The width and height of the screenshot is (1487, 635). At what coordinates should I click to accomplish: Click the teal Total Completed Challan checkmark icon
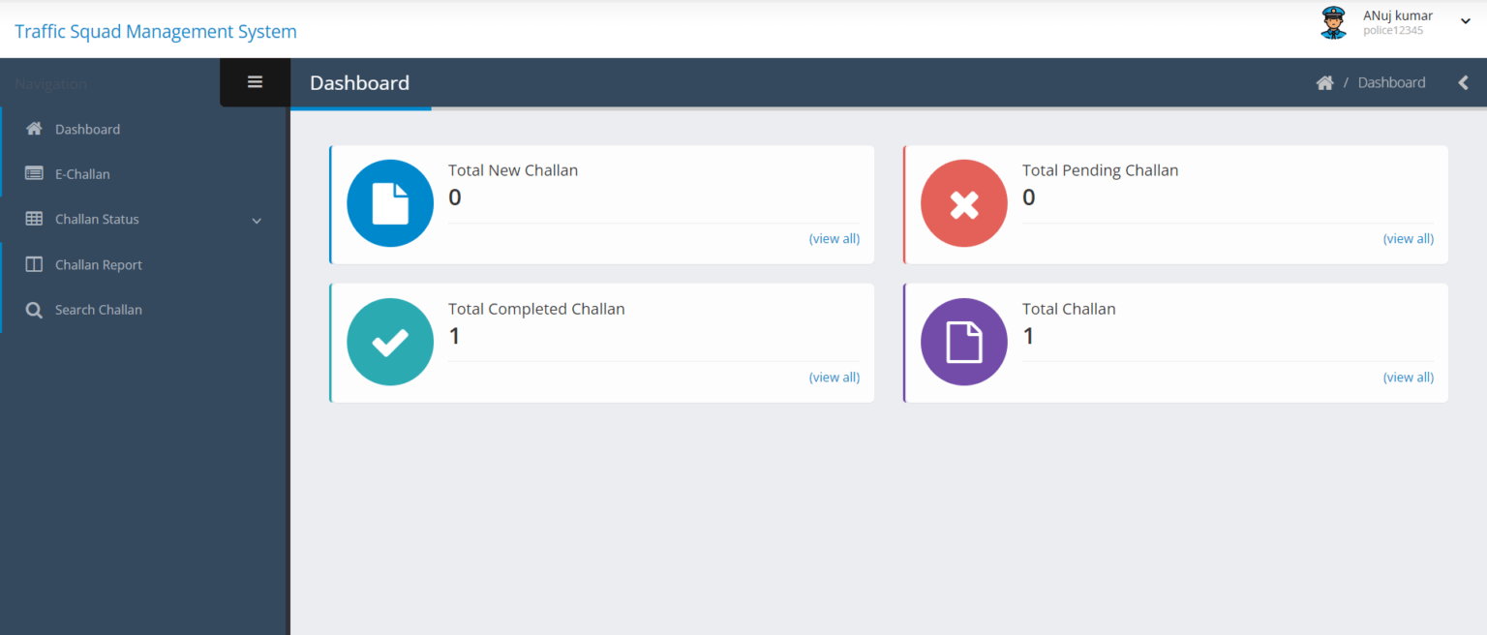(x=390, y=342)
